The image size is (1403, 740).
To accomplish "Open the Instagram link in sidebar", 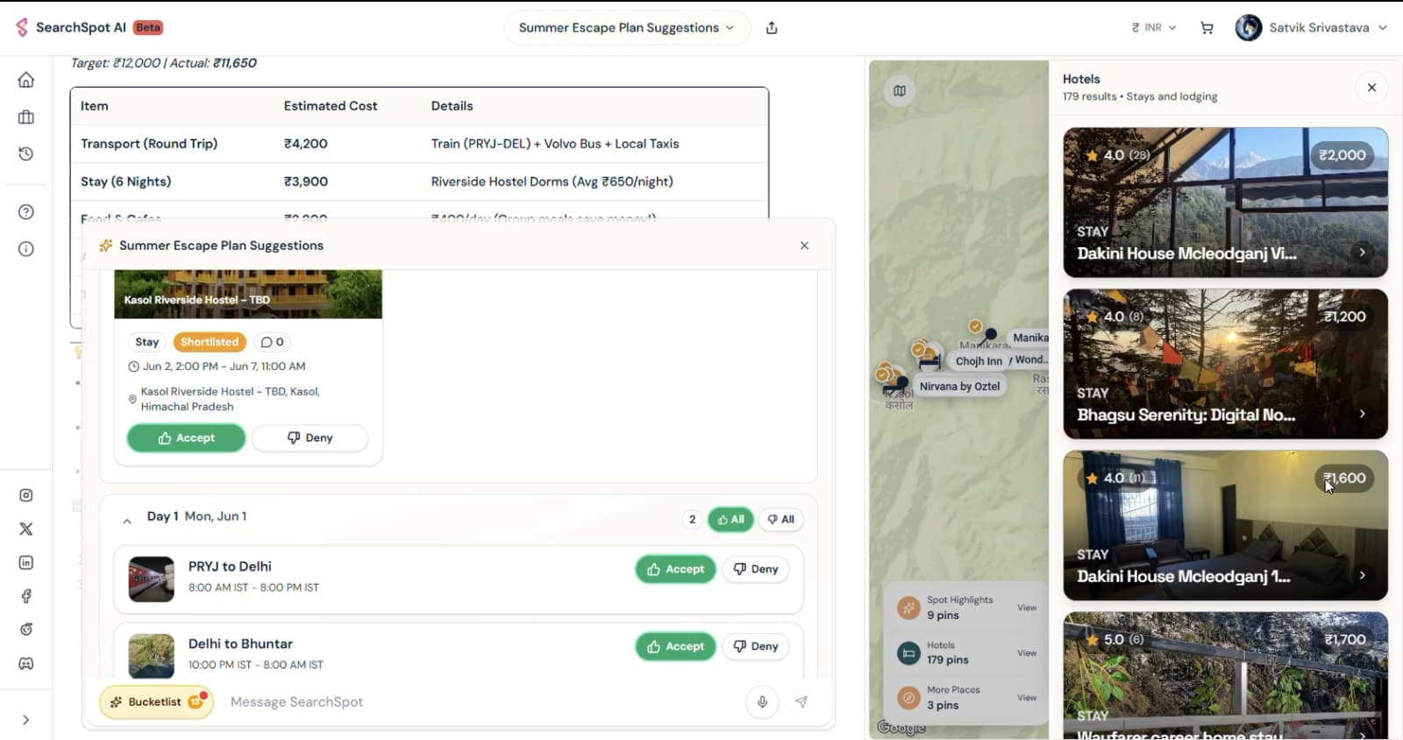I will (26, 495).
